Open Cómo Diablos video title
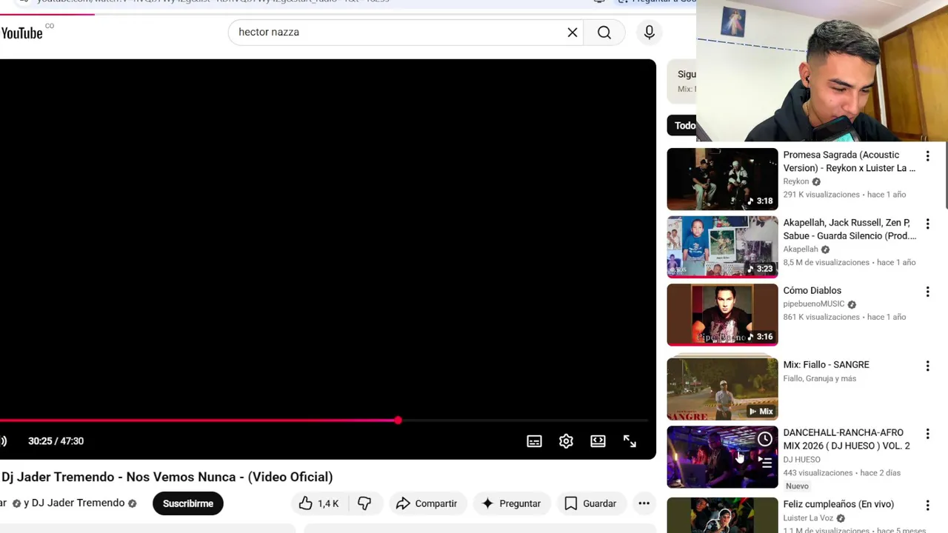 tap(812, 290)
